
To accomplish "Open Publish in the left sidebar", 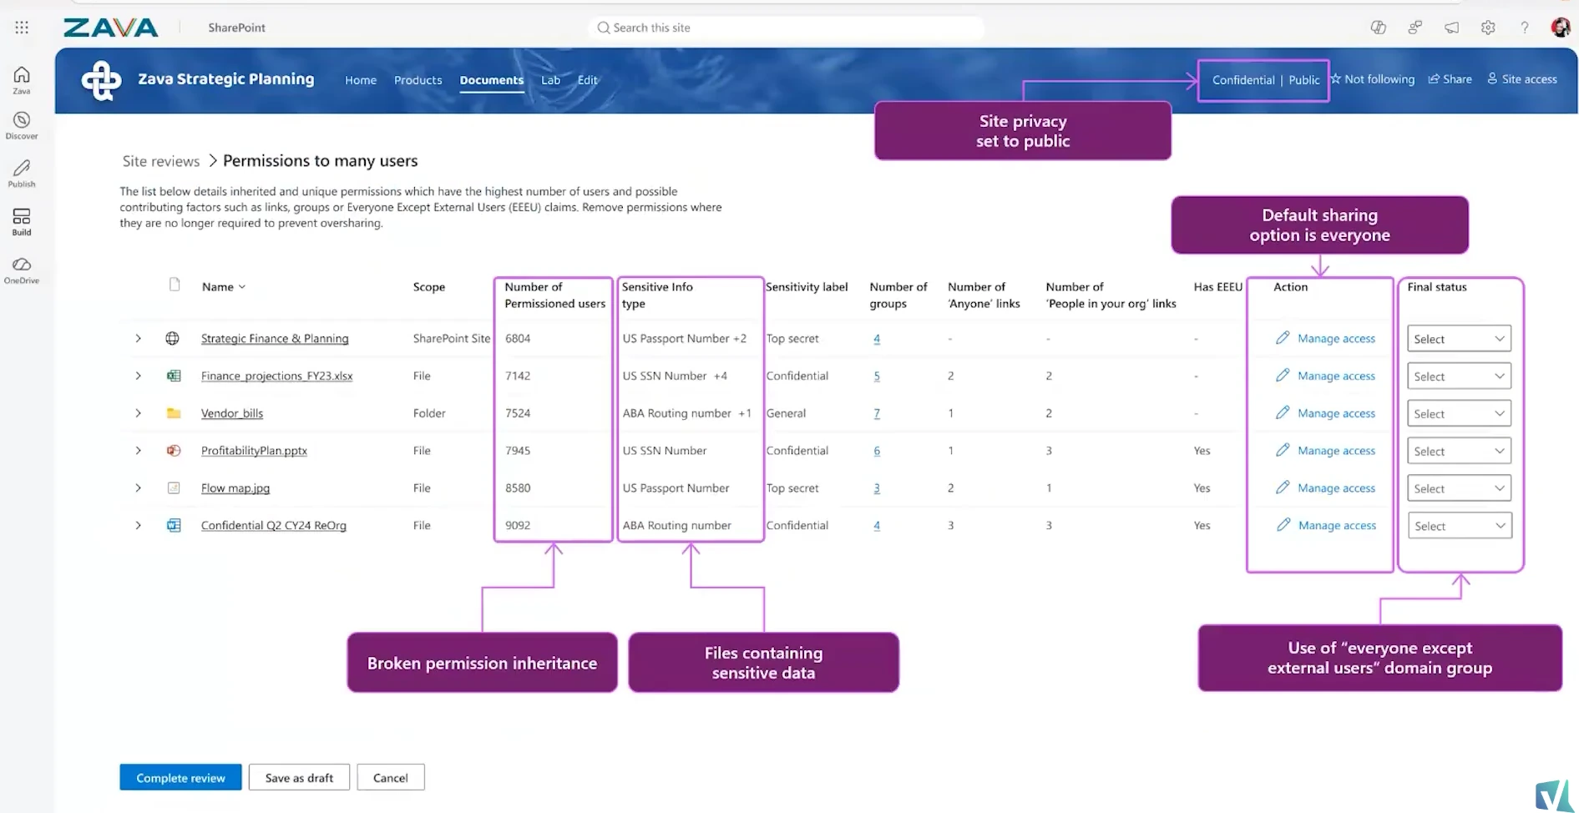I will coord(22,174).
